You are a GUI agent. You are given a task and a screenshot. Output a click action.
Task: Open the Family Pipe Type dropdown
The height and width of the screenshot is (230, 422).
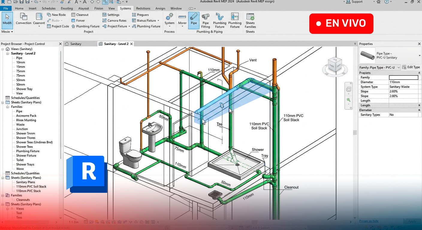[380, 67]
